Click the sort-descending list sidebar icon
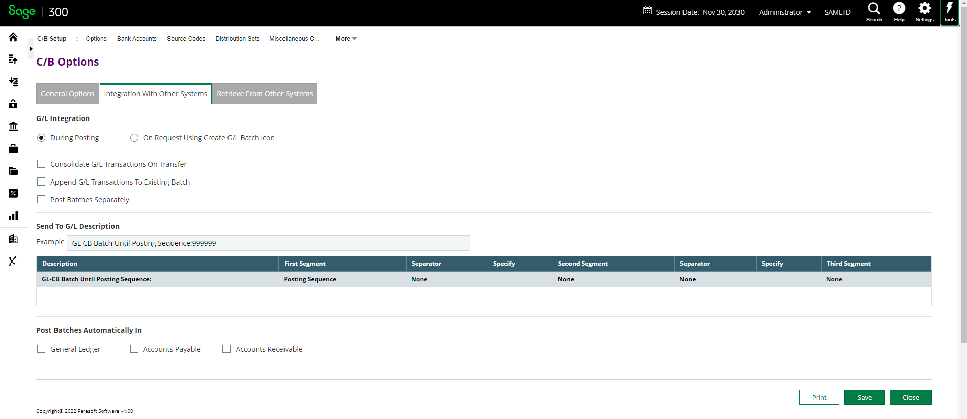This screenshot has width=967, height=419. click(13, 82)
